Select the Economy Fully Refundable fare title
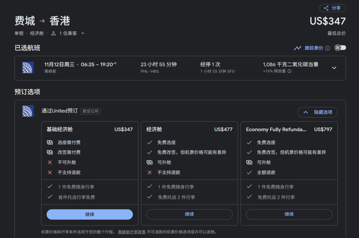The image size is (359, 238). coord(276,129)
